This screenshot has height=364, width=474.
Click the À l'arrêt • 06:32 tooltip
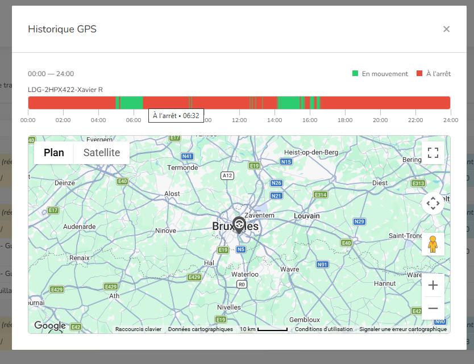click(x=176, y=116)
